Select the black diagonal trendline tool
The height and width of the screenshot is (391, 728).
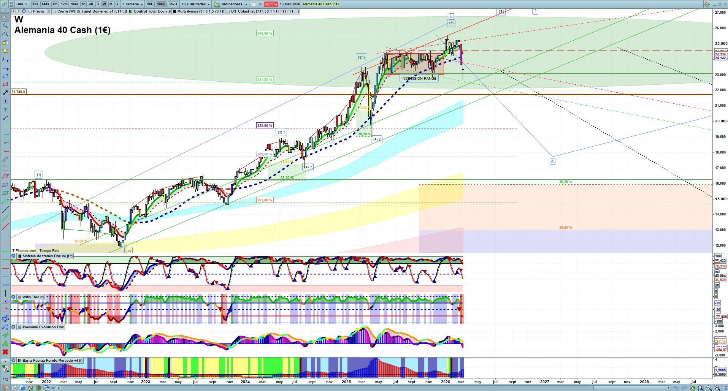pyautogui.click(x=5, y=210)
